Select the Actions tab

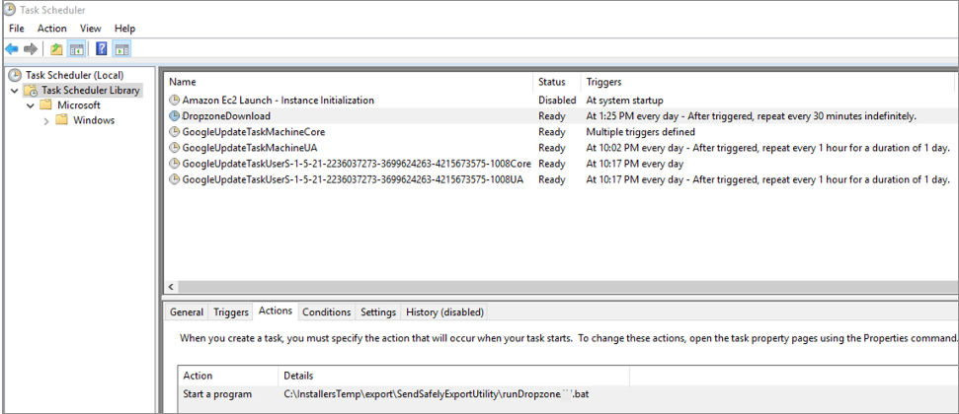(276, 310)
